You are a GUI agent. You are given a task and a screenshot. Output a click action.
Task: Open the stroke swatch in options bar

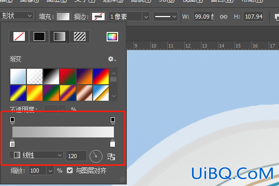pos(98,17)
